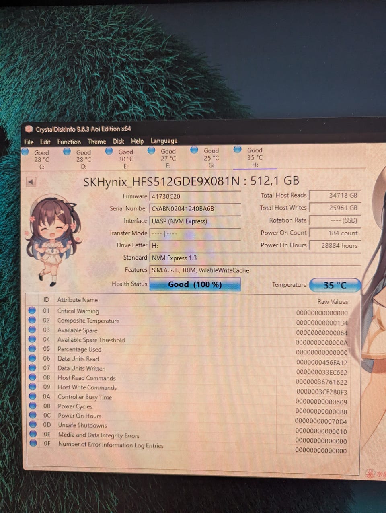The height and width of the screenshot is (513, 386).
Task: Click the Power On Hours value 28884 hours
Action: click(x=335, y=245)
